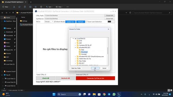Click the Explorer search box

point(152,13)
